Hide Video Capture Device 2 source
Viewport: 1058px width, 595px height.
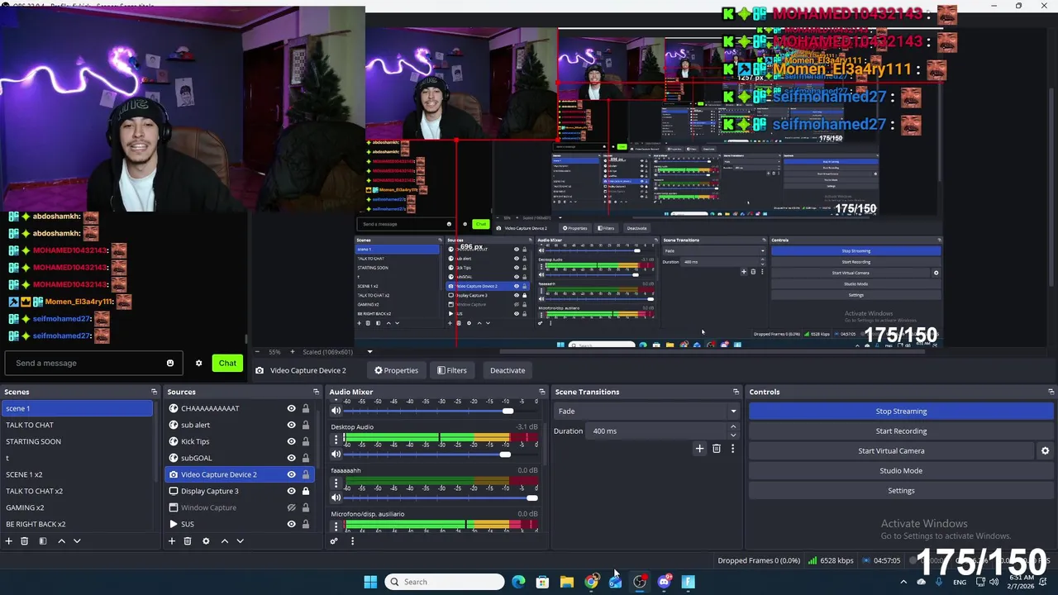tap(291, 474)
